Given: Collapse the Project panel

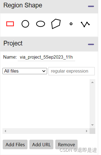Looking at the screenshot, I should click(91, 44).
